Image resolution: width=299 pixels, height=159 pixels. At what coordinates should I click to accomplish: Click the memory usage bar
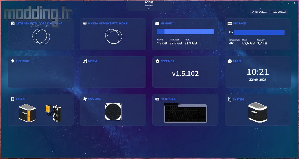coord(185,32)
